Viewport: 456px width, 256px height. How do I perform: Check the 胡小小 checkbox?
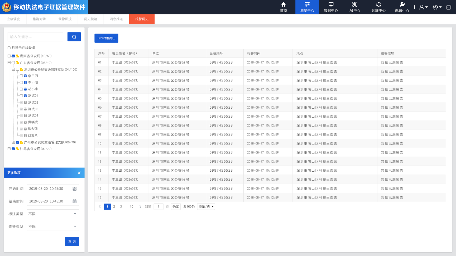pyautogui.click(x=21, y=89)
